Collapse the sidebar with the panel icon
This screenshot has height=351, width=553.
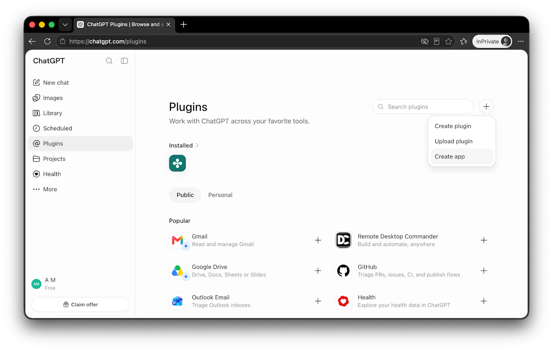[x=124, y=61]
